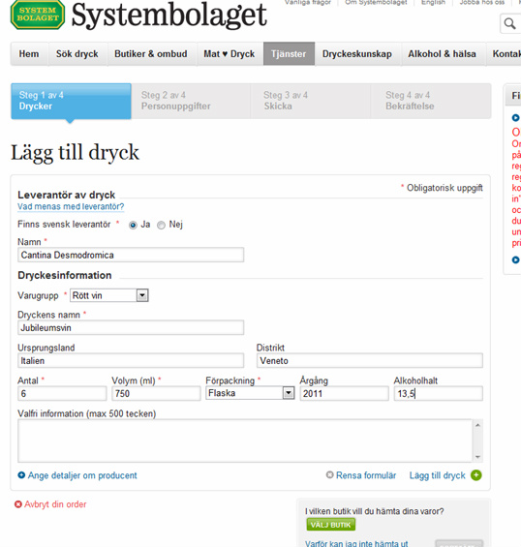The width and height of the screenshot is (521, 547).
Task: Click the Systembolaget logo badge
Action: pos(38,15)
